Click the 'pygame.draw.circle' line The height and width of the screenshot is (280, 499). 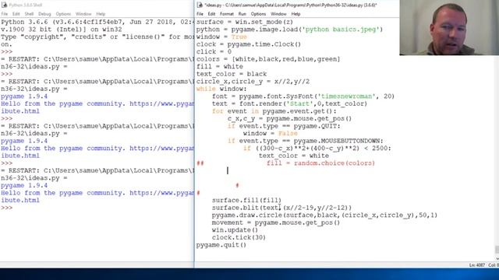(324, 215)
